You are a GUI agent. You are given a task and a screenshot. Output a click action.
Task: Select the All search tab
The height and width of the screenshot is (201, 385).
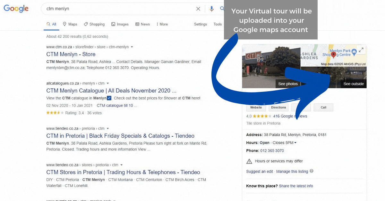(x=51, y=24)
